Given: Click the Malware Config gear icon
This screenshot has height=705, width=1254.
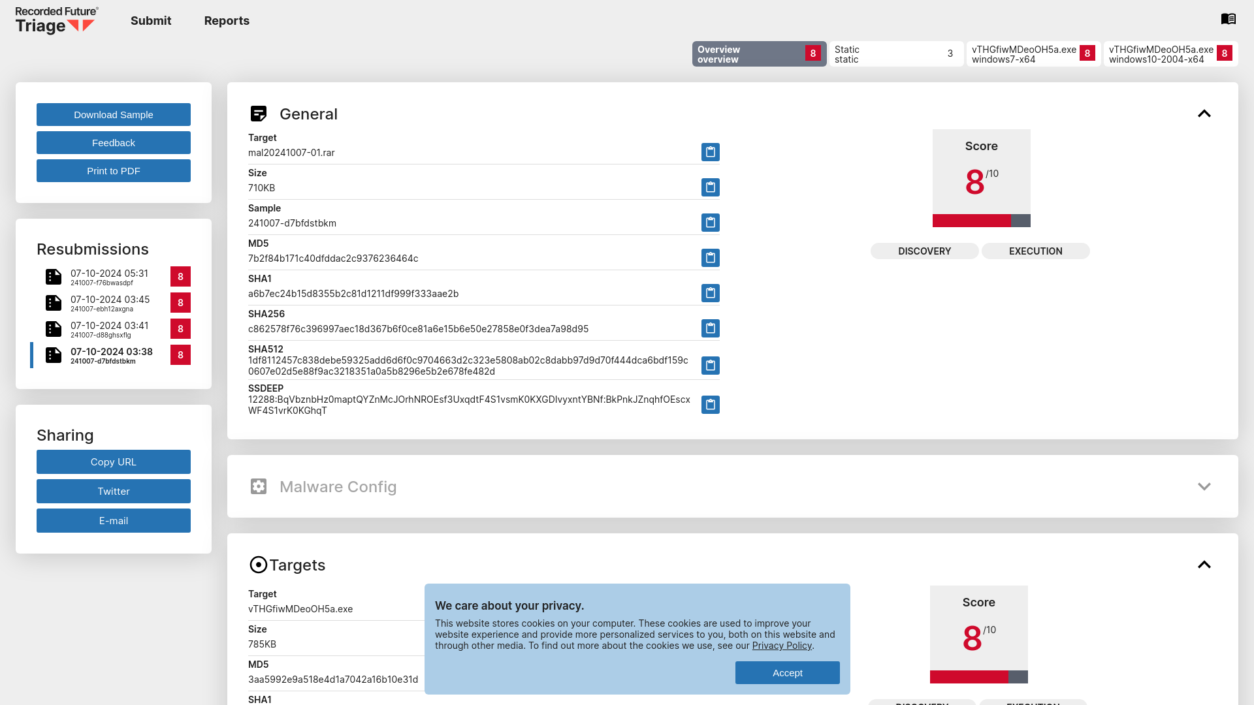Looking at the screenshot, I should pos(259,486).
